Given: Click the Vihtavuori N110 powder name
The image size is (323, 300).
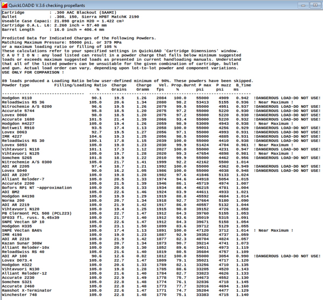Looking at the screenshot, I should [x=21, y=149].
